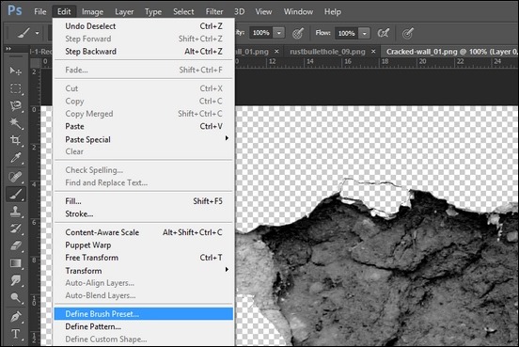Close the rustbullethole_09.png tab
The image size is (519, 347).
(x=373, y=52)
